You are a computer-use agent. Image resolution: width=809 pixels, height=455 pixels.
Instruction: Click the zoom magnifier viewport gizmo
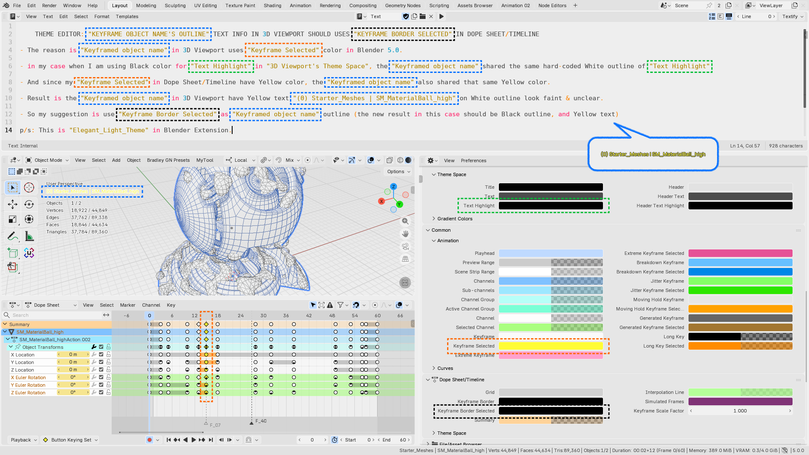(x=405, y=221)
